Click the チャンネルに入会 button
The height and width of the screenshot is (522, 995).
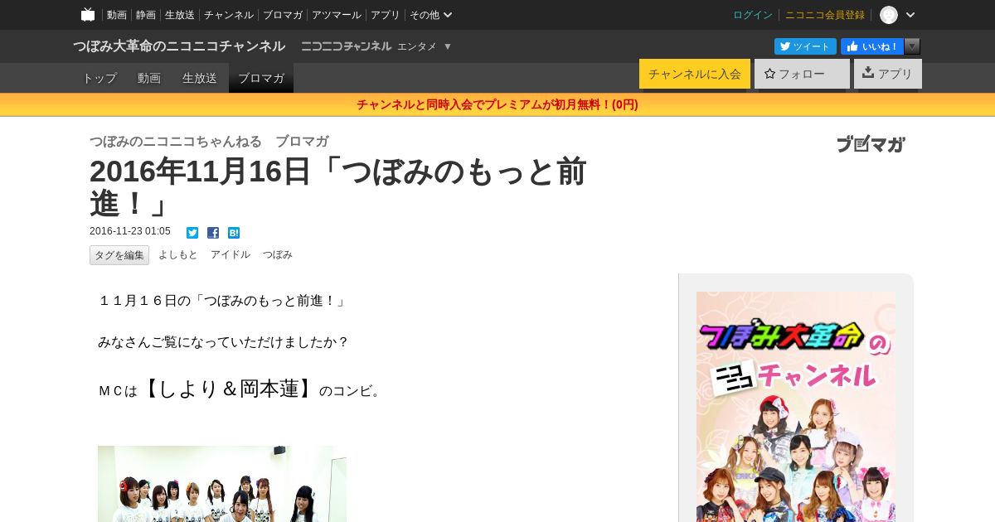[x=695, y=74]
